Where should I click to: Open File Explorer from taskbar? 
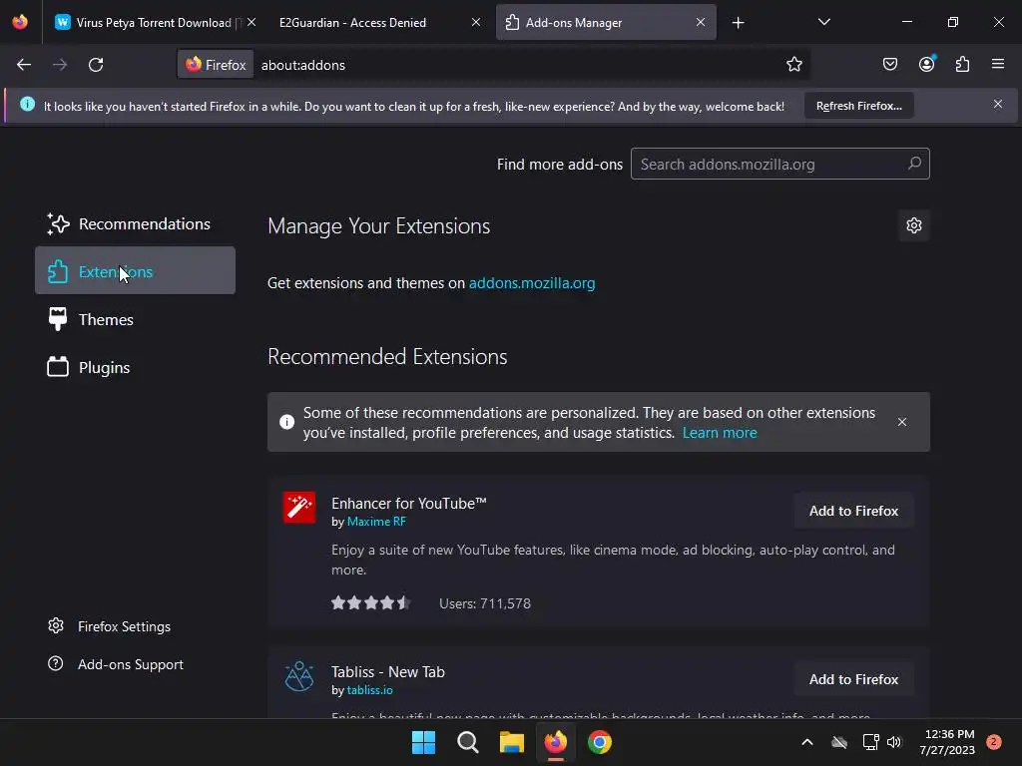coord(512,742)
